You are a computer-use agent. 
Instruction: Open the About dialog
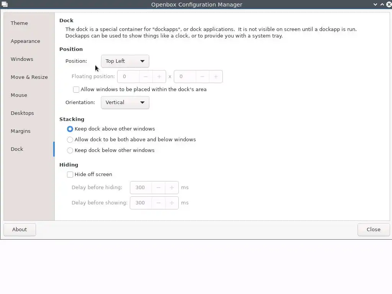[20, 230]
